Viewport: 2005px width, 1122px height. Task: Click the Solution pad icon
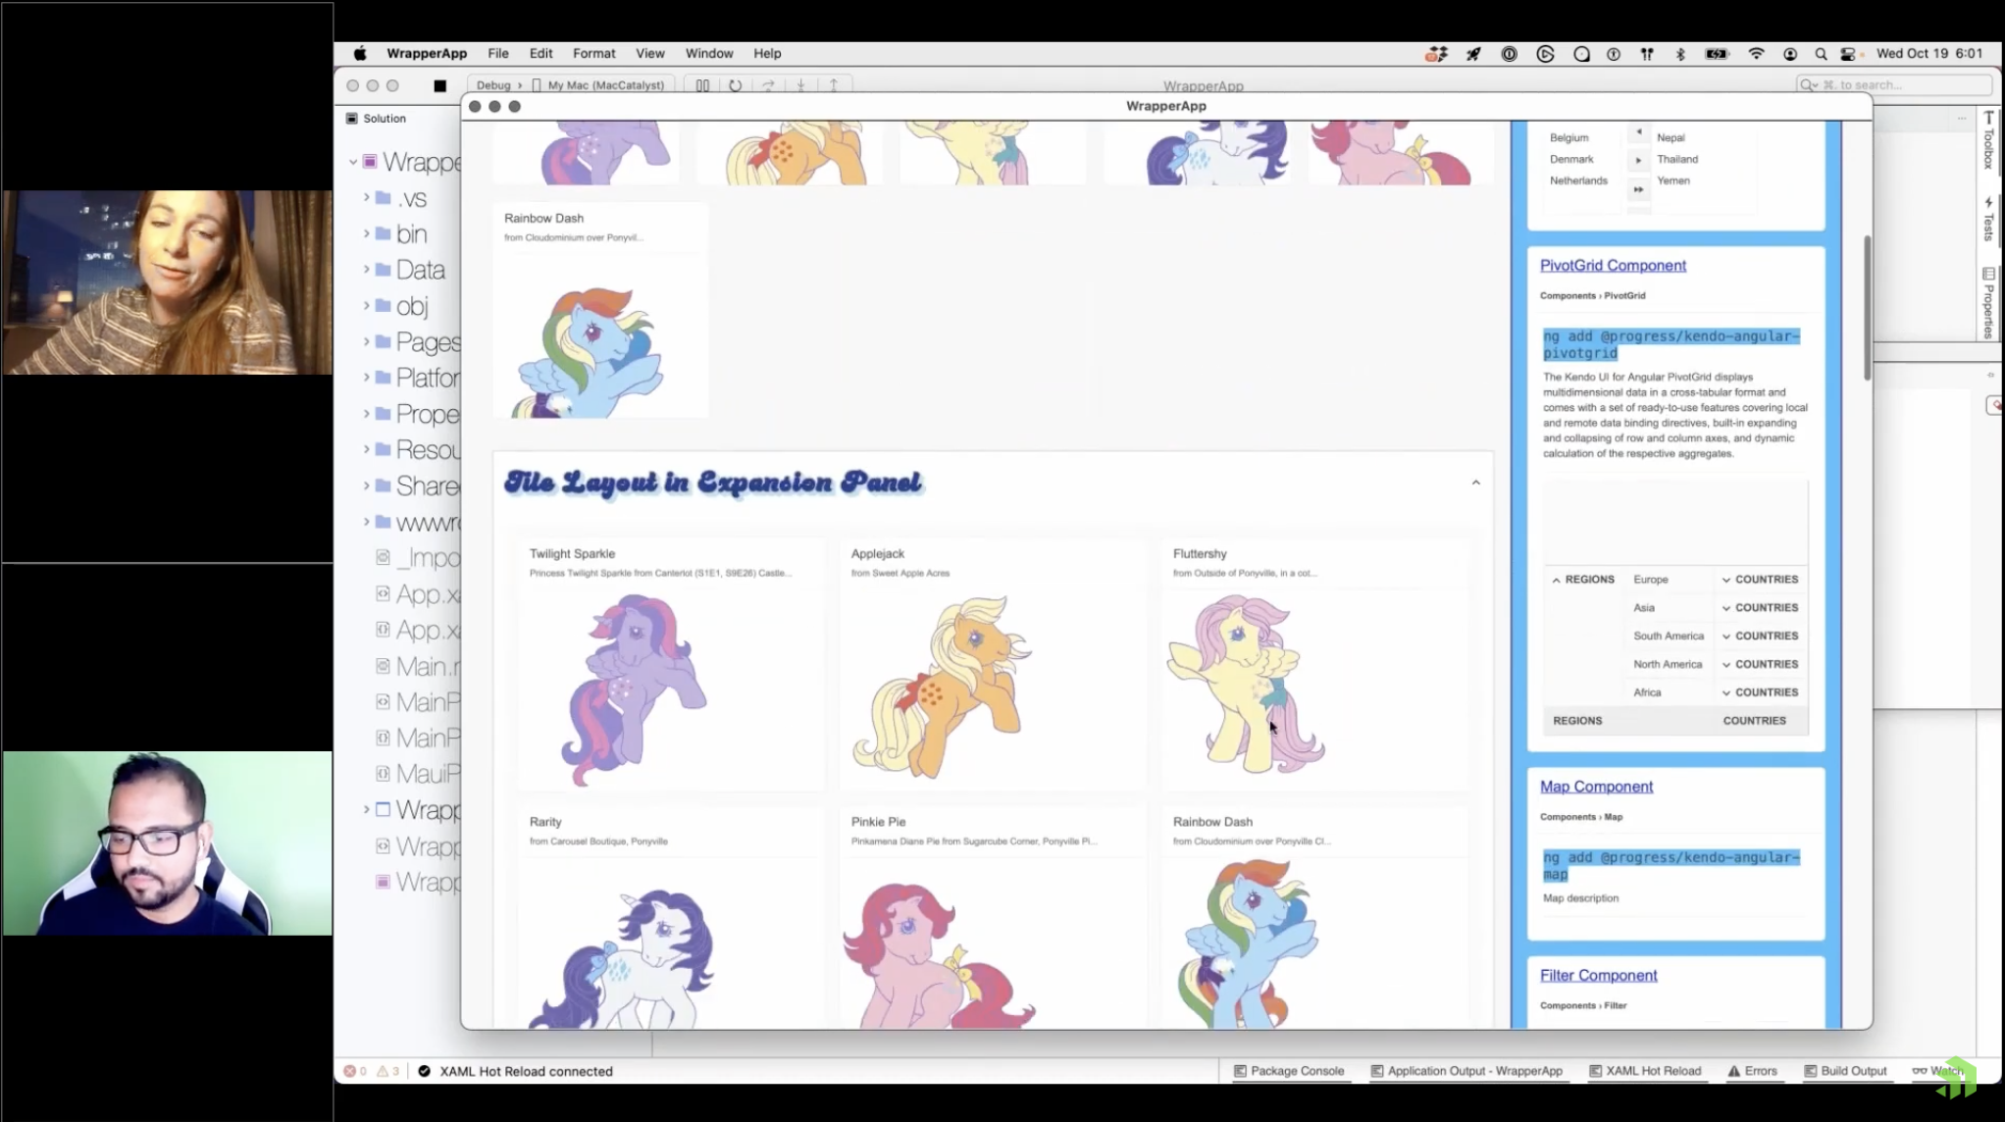point(351,119)
